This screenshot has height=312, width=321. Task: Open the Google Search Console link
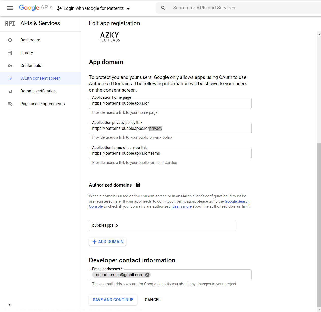(237, 201)
